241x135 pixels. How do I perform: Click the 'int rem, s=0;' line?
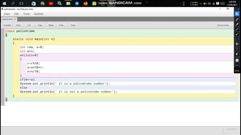32,47
